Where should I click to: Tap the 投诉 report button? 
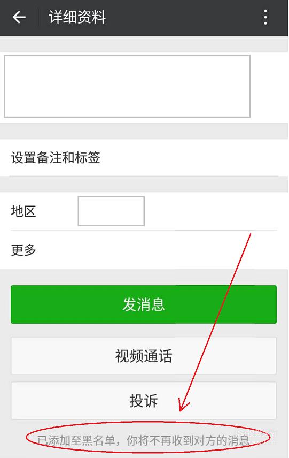tap(144, 401)
